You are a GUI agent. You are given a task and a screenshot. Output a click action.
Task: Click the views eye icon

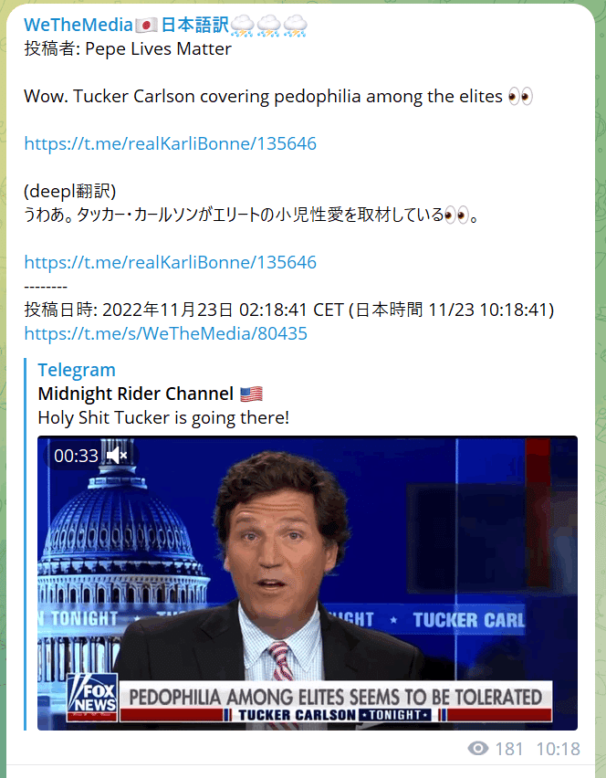click(478, 748)
